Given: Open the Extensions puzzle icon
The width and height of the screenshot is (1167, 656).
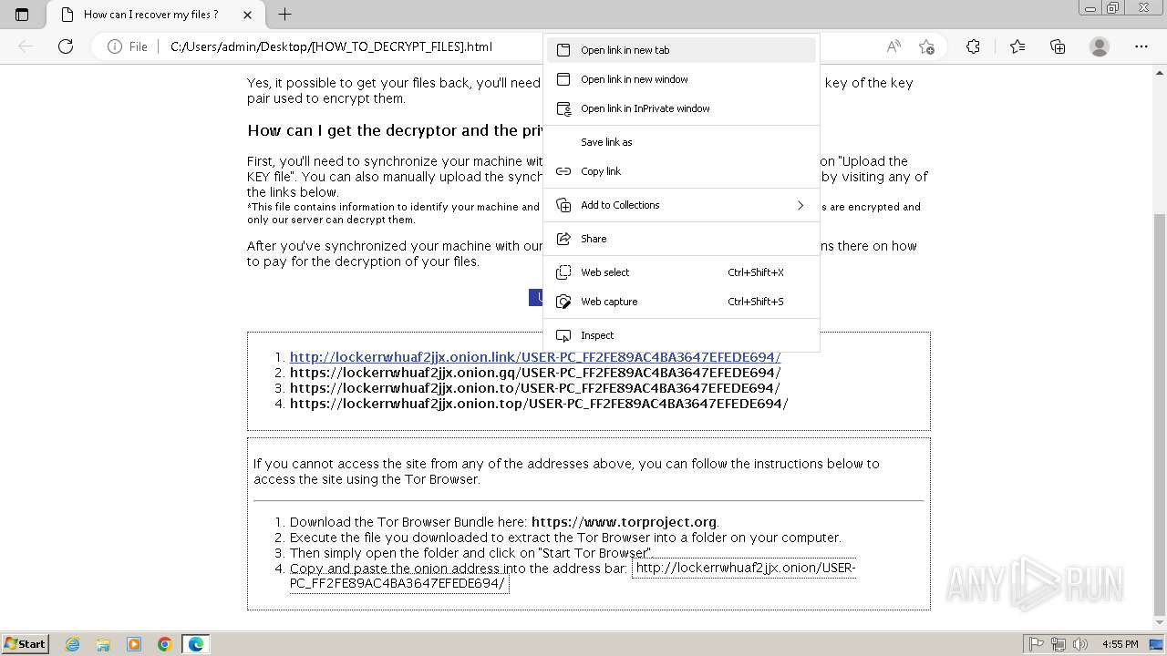Looking at the screenshot, I should (x=973, y=46).
